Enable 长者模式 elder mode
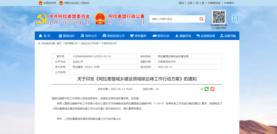This screenshot has height=134, width=277. [229, 3]
